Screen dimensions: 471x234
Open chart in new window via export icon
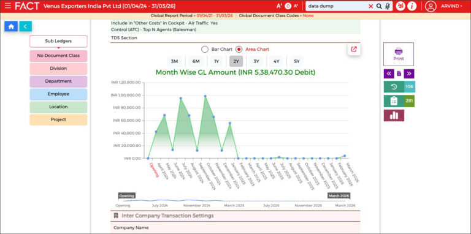[x=354, y=49]
